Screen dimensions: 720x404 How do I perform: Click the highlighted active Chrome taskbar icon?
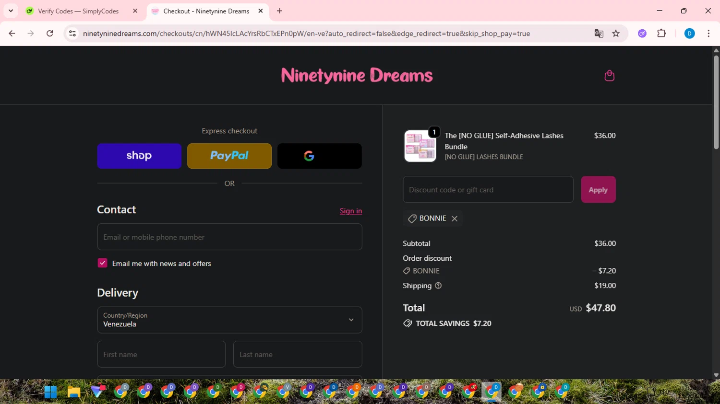[x=492, y=392]
